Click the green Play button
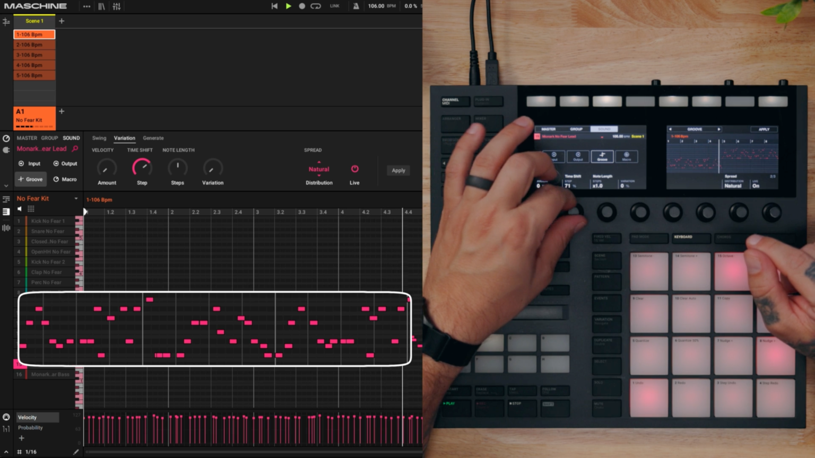 (288, 6)
